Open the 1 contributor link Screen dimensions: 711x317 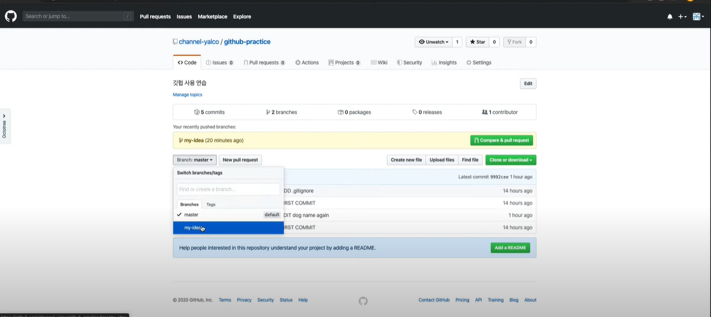click(500, 112)
